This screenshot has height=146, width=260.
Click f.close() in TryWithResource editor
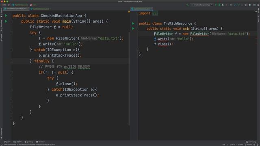[163, 44]
